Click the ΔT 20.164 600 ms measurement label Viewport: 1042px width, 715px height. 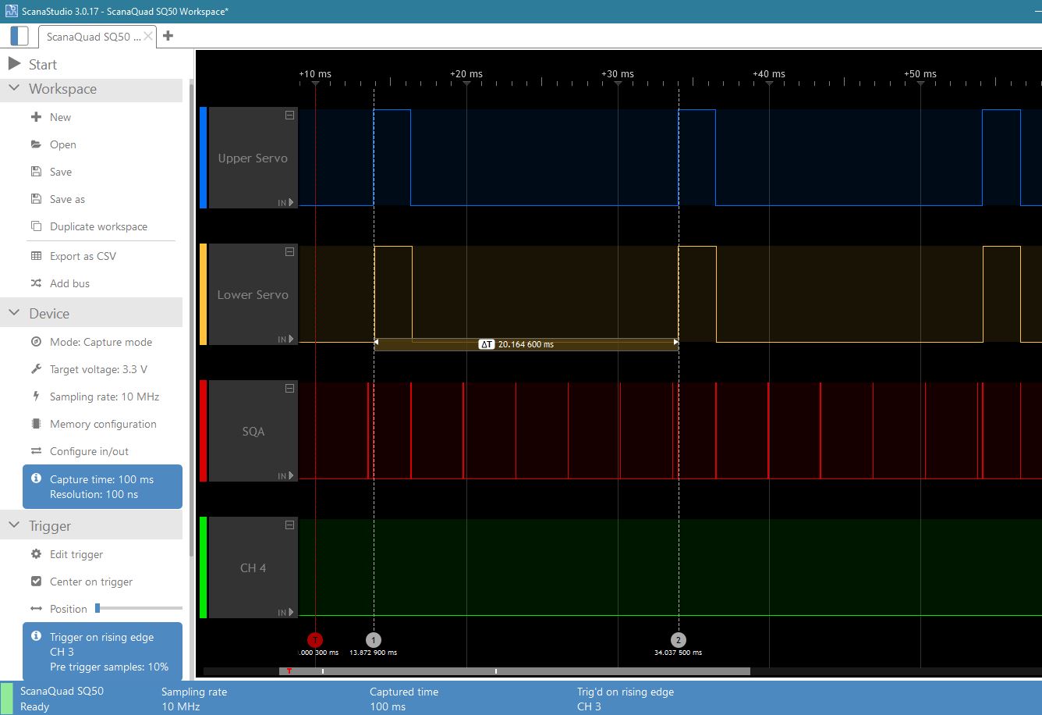click(516, 343)
